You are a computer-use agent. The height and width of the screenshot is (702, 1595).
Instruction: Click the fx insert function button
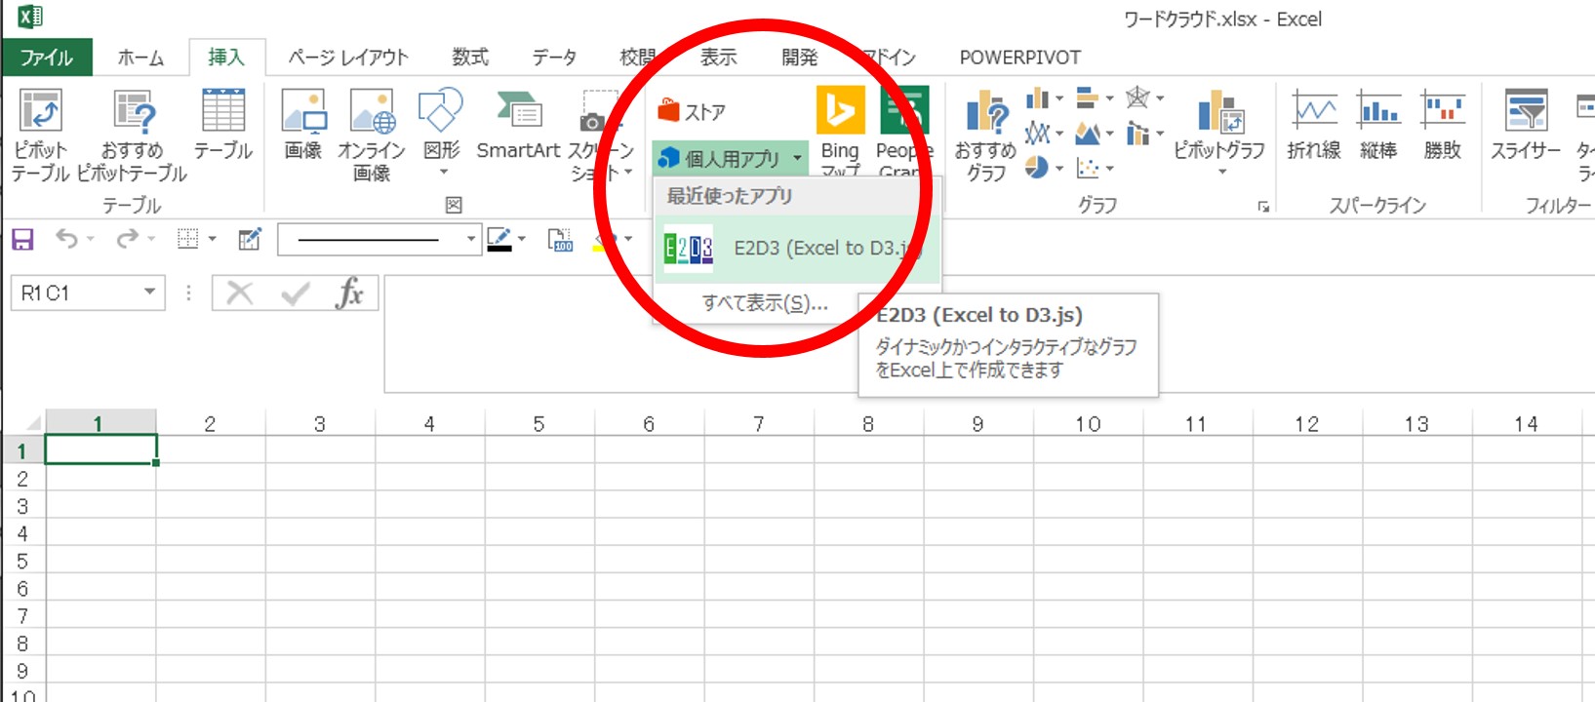[x=349, y=292]
